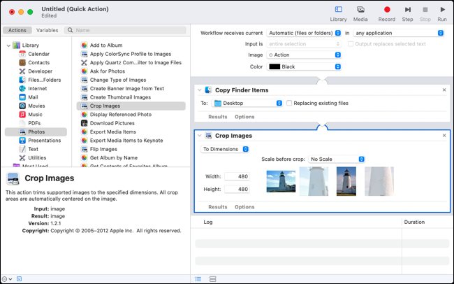
Task: Show Results of Crop Images action
Action: (217, 207)
